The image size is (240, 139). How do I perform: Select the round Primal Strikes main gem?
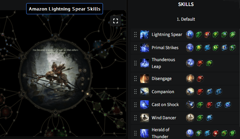click(190, 48)
